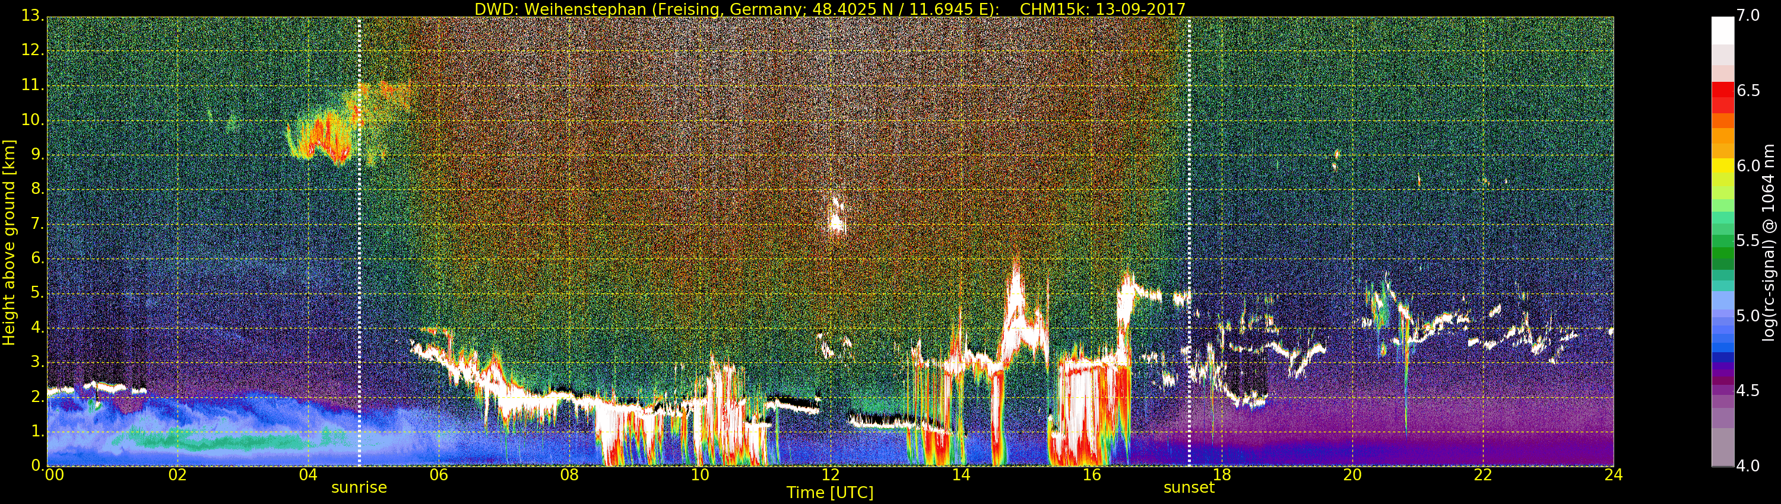The height and width of the screenshot is (504, 1781).
Task: Click the "log(rc-signal) @ 1064 nm" colorbar label
Action: click(1769, 243)
